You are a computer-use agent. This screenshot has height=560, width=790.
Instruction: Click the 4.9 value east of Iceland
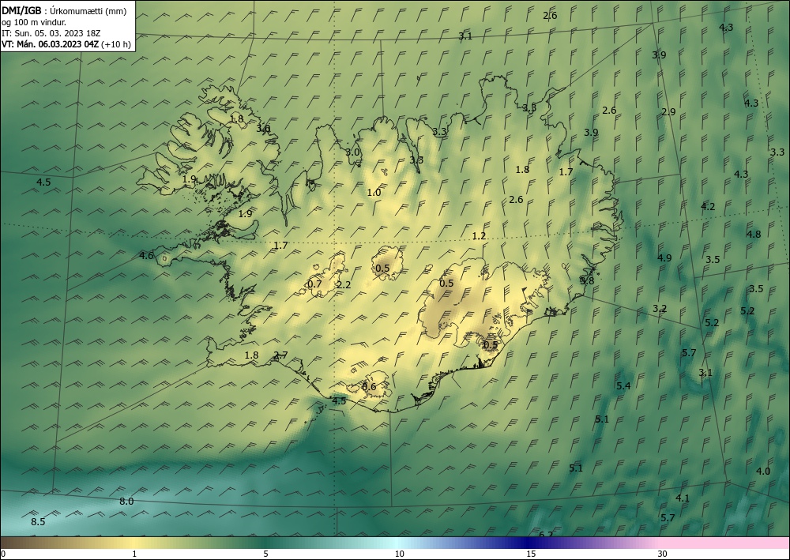point(664,257)
